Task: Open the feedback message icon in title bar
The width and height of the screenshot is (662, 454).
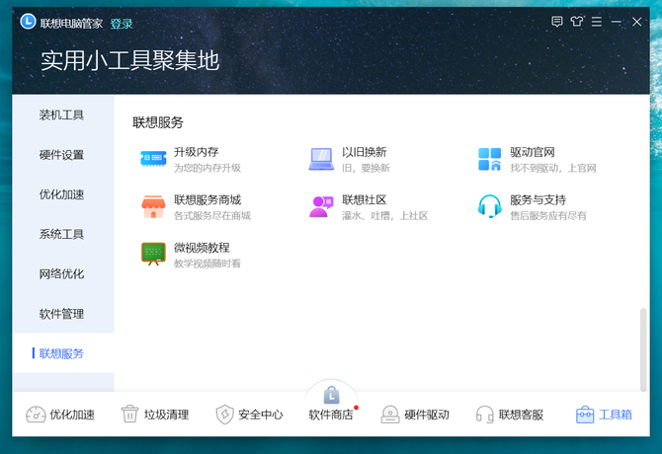Action: (558, 23)
